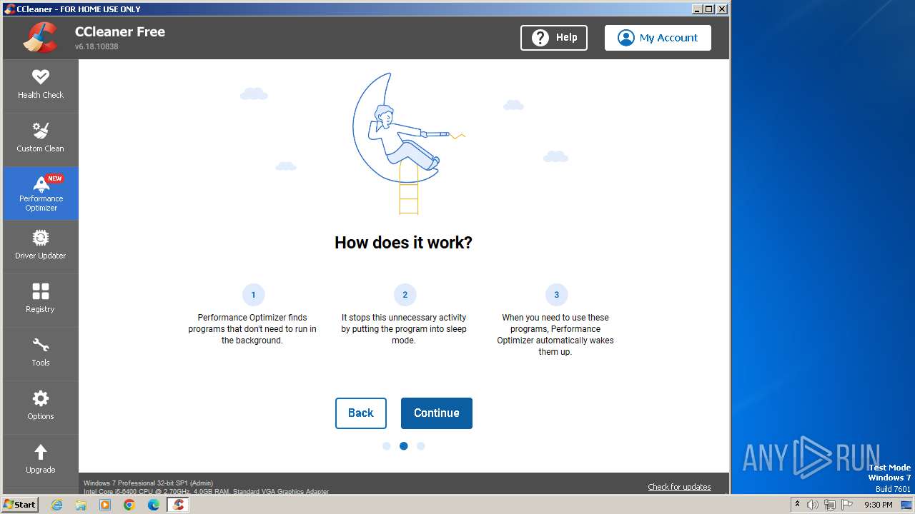The image size is (915, 514).
Task: Click text about automatically waking programs
Action: click(x=555, y=335)
